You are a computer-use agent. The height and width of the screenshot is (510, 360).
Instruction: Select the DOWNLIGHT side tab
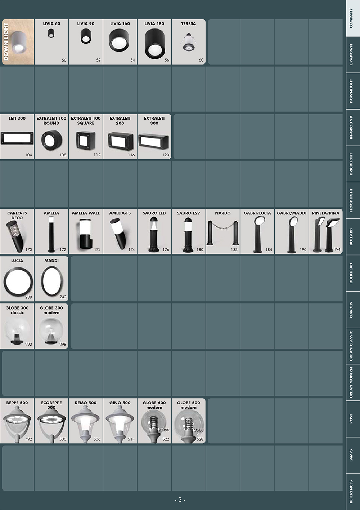(353, 91)
